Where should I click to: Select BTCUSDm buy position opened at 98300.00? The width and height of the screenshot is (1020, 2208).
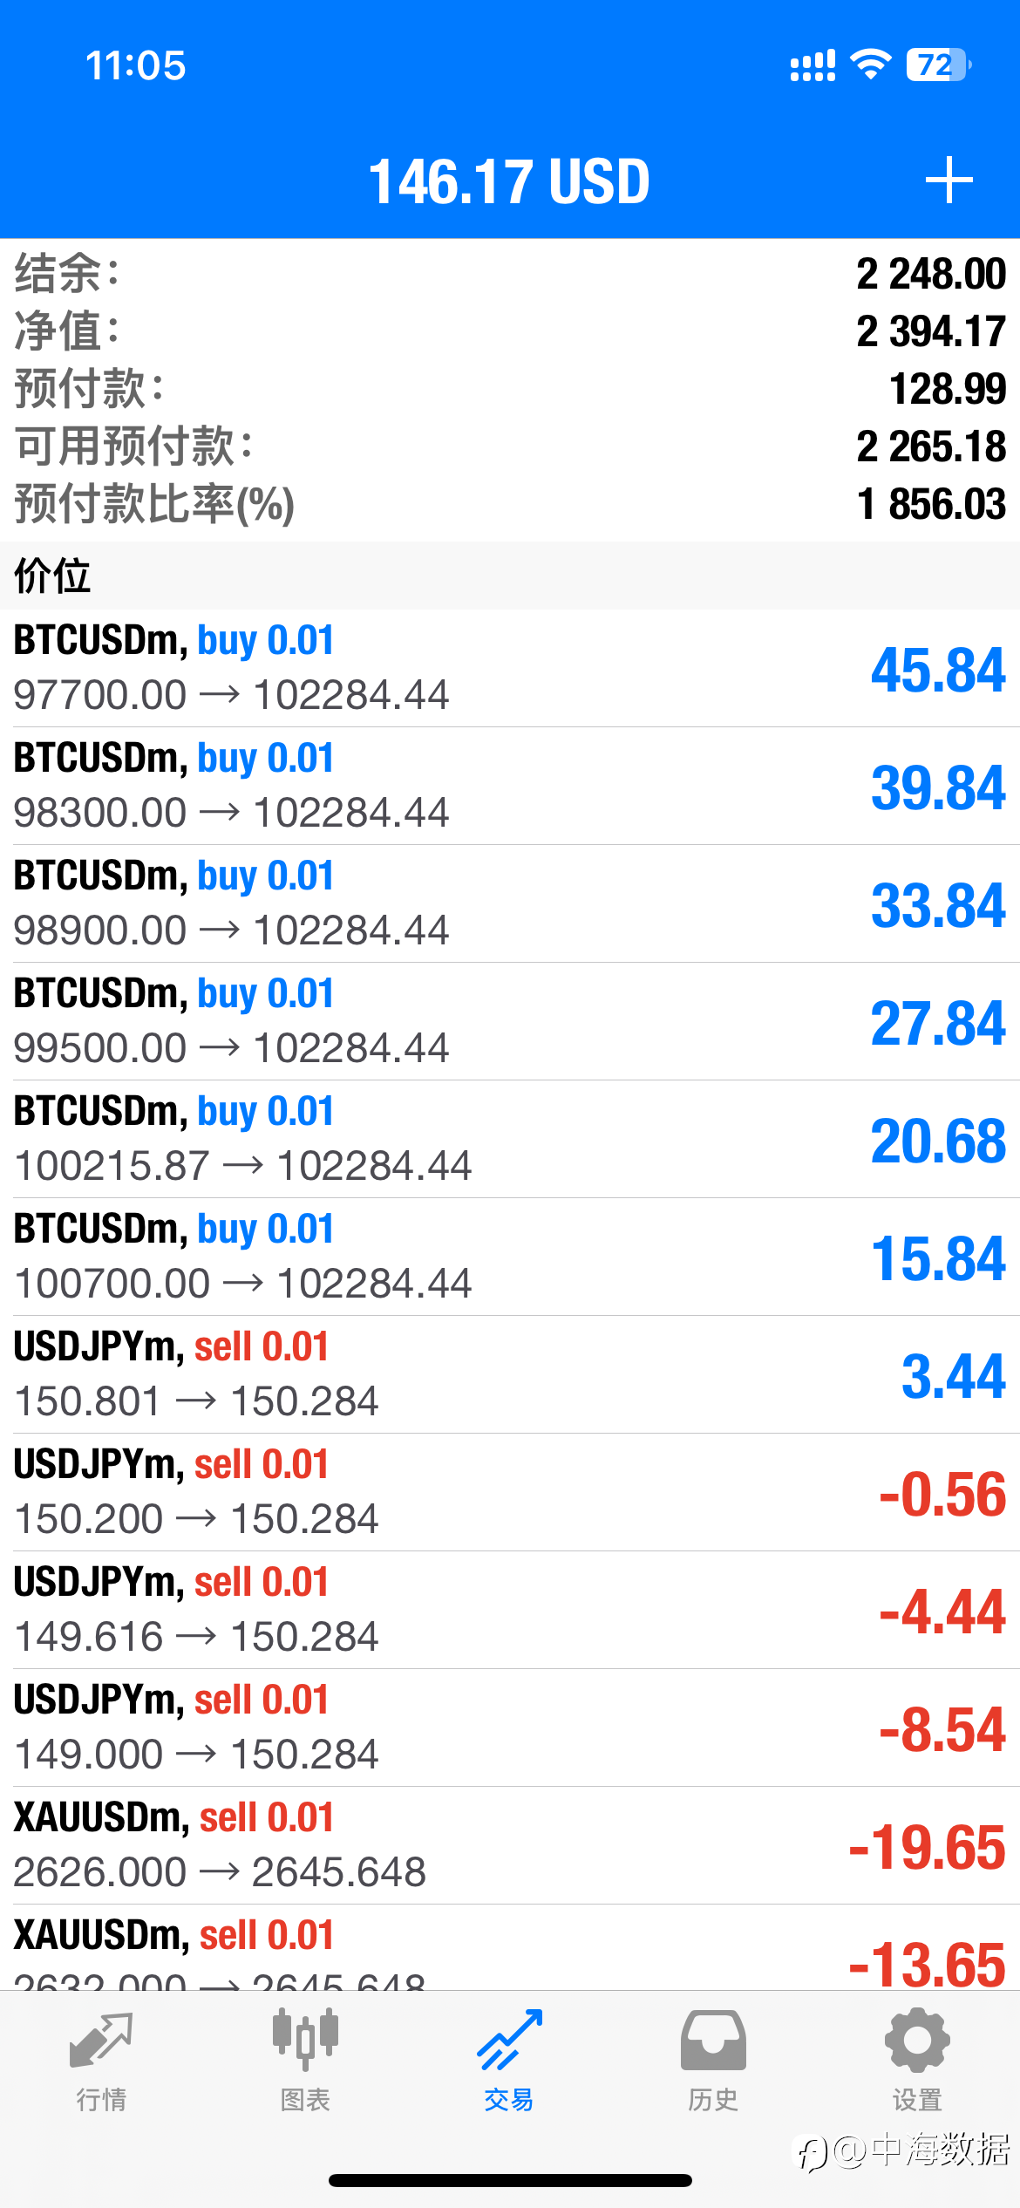click(510, 786)
